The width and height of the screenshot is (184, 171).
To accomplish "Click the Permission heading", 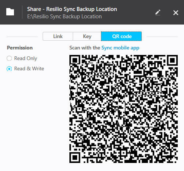I will [20, 48].
